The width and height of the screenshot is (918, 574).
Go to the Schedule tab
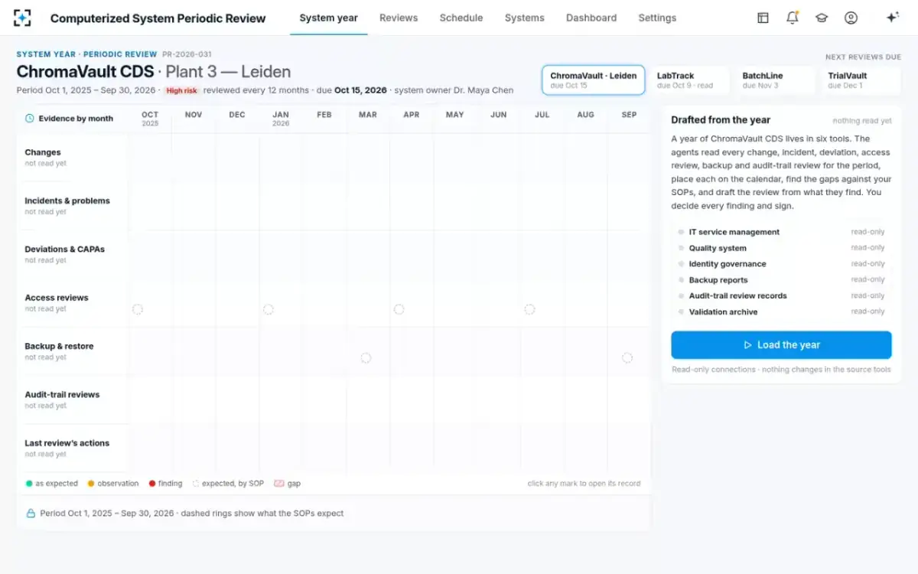[461, 18]
